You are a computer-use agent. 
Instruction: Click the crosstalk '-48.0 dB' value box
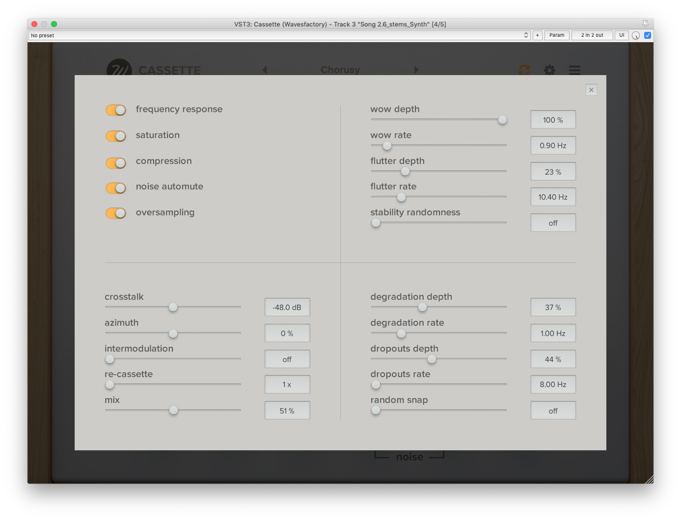[287, 308]
